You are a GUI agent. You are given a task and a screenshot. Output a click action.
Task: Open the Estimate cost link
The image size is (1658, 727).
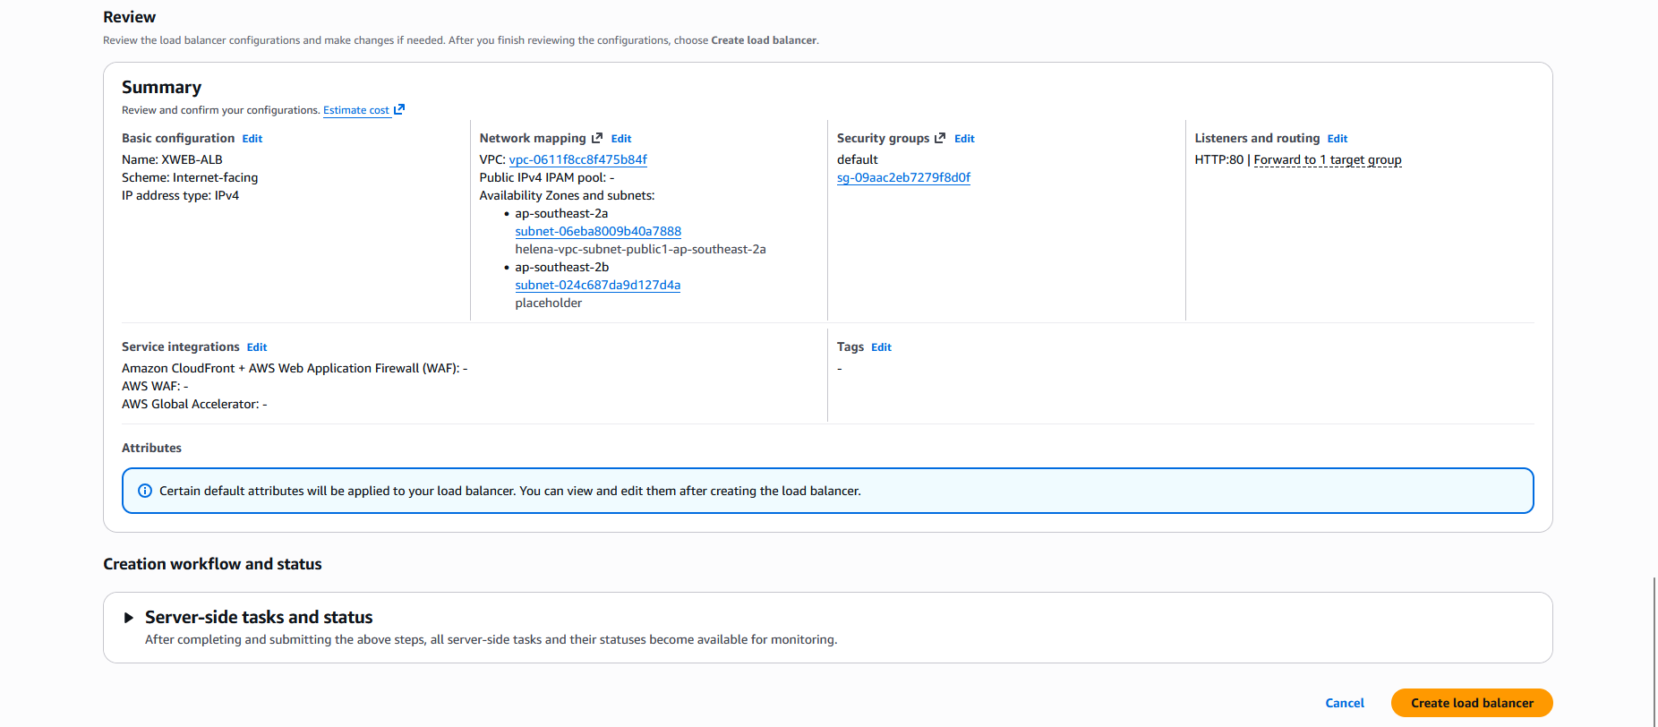click(x=356, y=110)
